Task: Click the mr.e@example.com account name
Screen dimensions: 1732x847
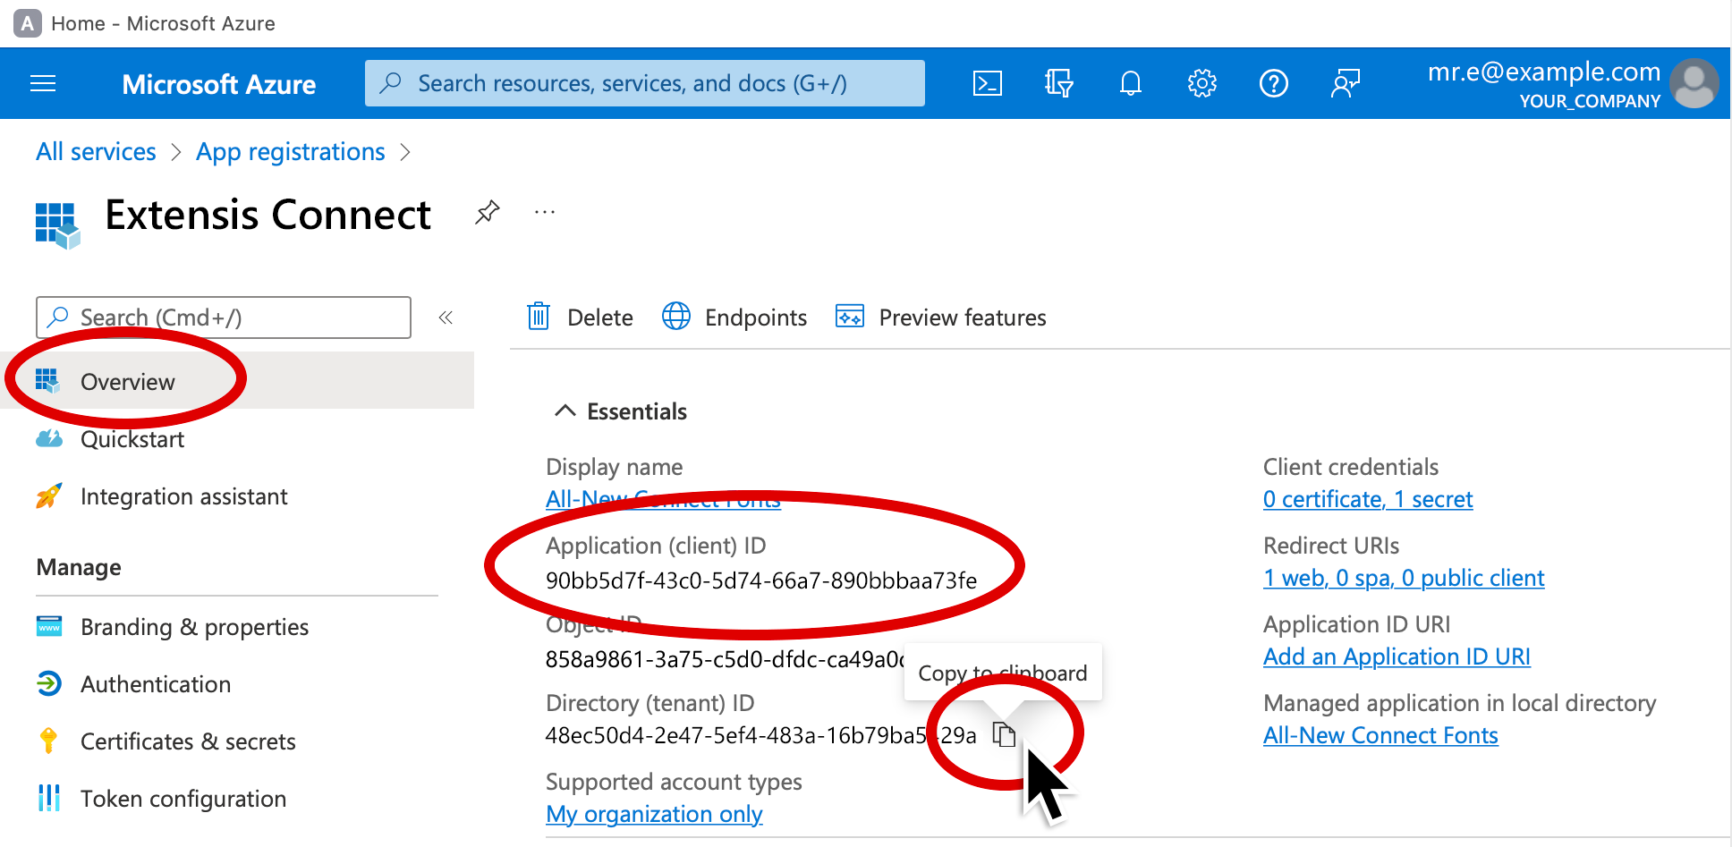Action: tap(1544, 72)
